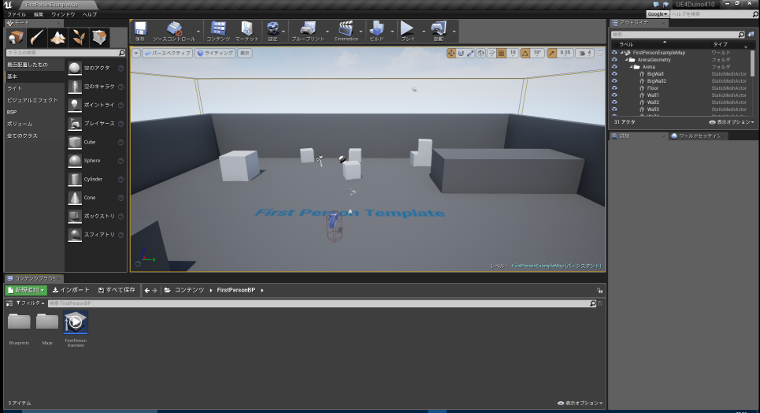Select the rotate gizmo tool in viewport
Image resolution: width=760 pixels, height=413 pixels.
(x=461, y=54)
